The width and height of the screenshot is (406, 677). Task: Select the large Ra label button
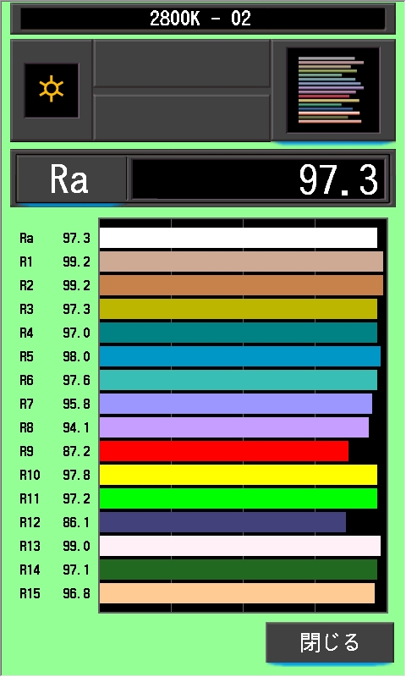coord(71,179)
